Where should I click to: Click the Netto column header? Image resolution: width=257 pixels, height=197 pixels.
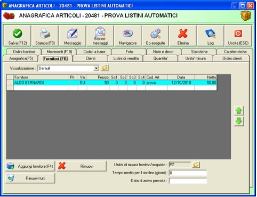[205, 78]
